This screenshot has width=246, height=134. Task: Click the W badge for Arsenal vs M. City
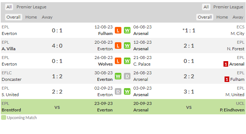coord(127,30)
